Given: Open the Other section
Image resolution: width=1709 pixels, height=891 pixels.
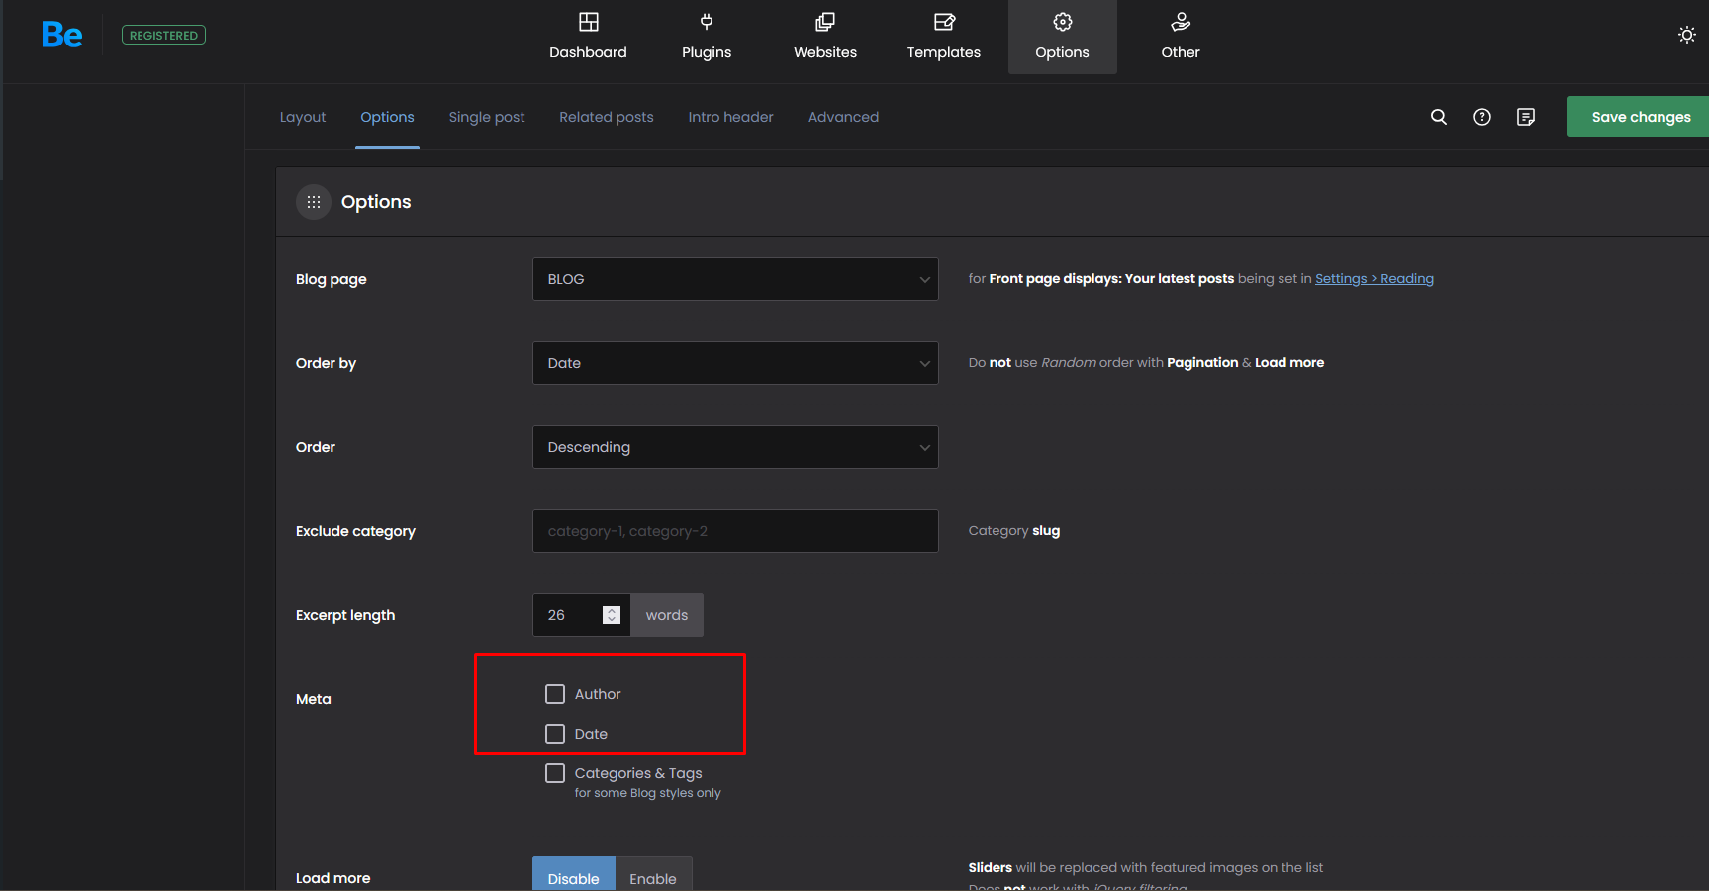Looking at the screenshot, I should tap(1181, 37).
